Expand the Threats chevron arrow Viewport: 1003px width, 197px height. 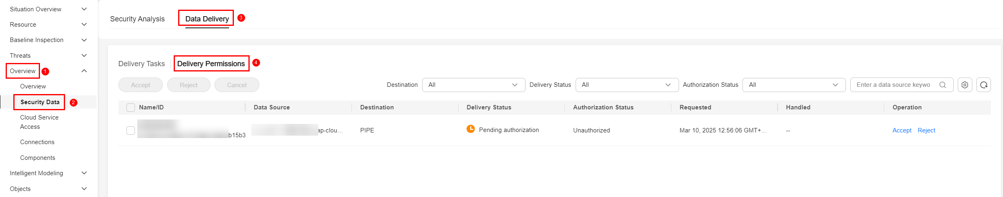click(x=84, y=55)
